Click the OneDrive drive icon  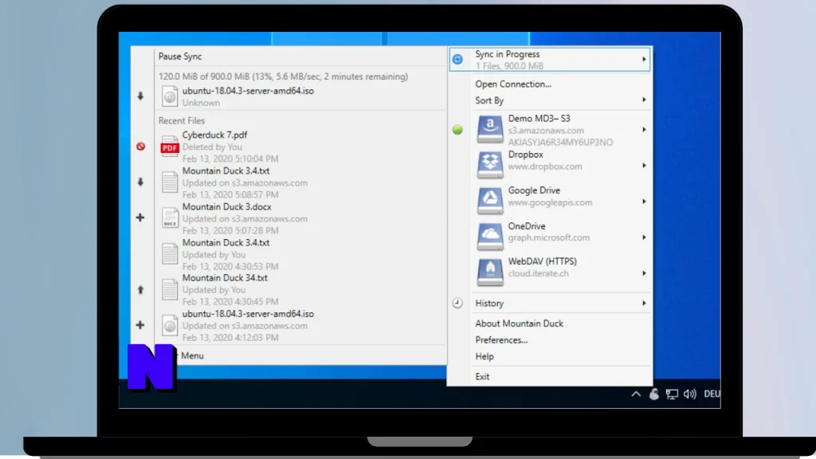coord(490,237)
